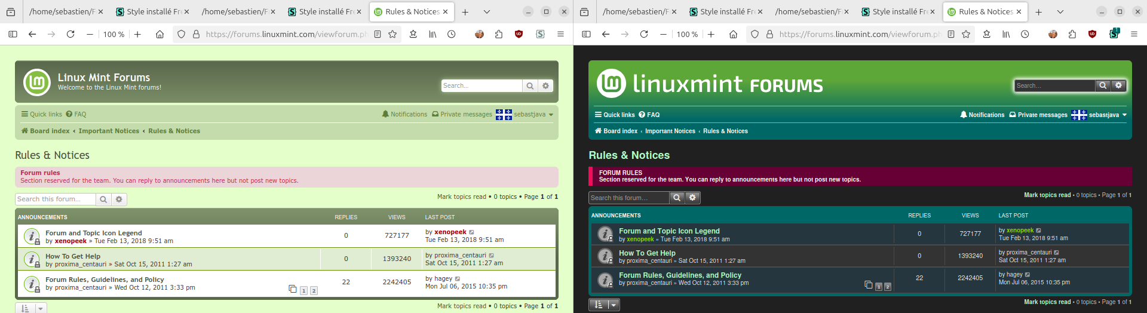Expand sebastjava user menu in dark forum
1147x313 pixels.
(x=1108, y=115)
